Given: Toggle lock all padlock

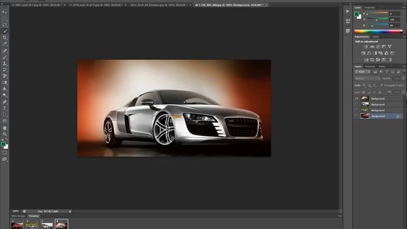Looking at the screenshot, I should [x=380, y=92].
